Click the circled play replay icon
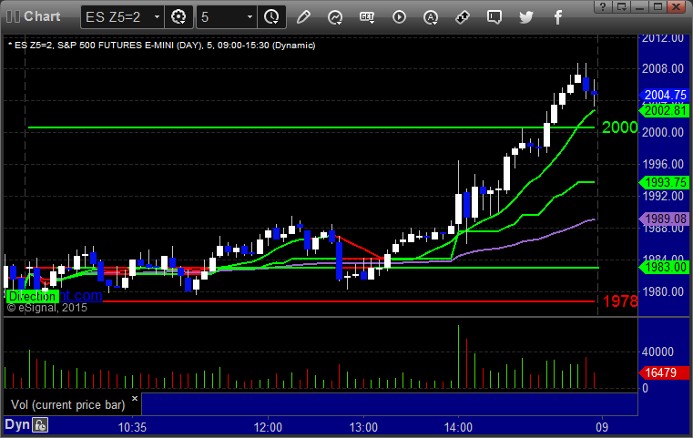This screenshot has height=438, width=693. (399, 16)
